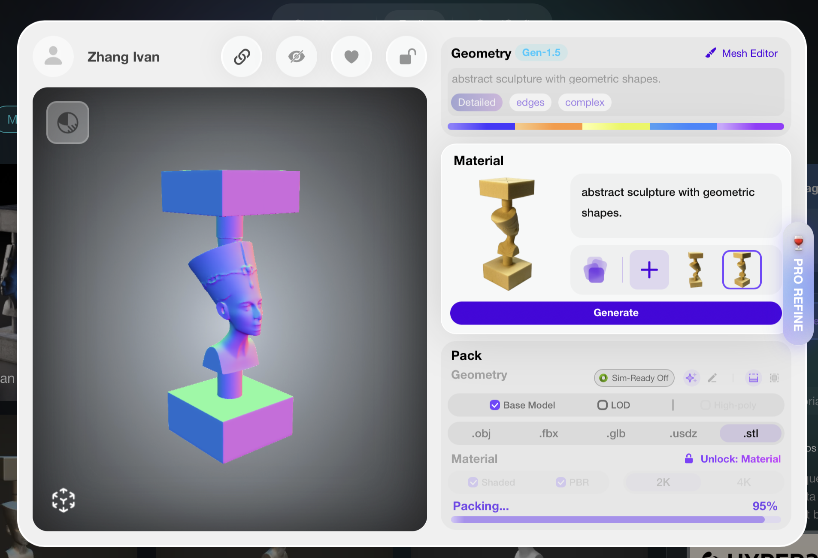
Task: Toggle the unlock padlock button
Action: (x=406, y=57)
